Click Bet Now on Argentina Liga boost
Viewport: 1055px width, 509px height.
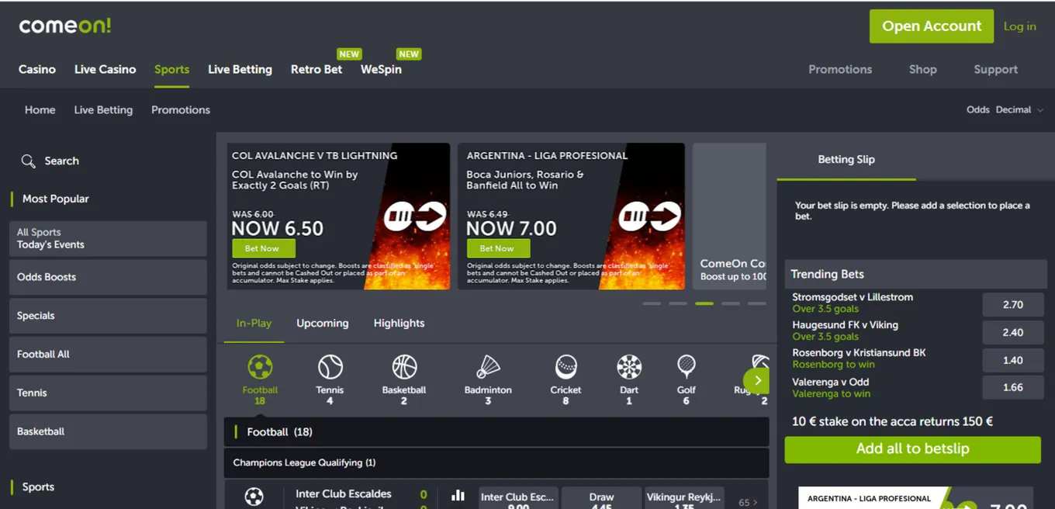tap(496, 248)
